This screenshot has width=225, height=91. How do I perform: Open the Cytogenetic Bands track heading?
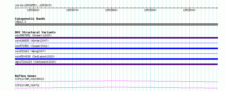pos(30,19)
